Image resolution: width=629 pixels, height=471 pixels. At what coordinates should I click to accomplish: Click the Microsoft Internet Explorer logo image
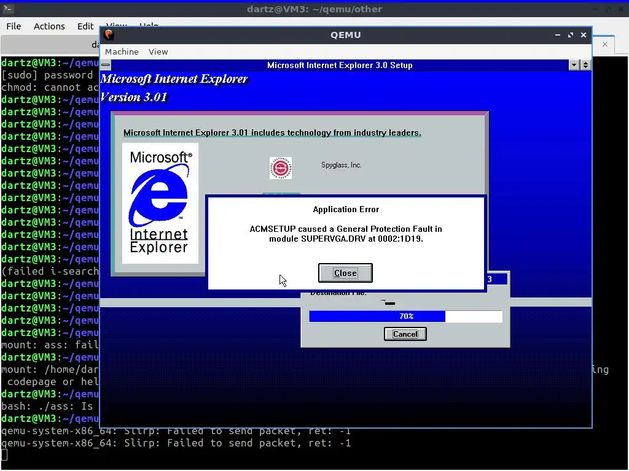(160, 203)
